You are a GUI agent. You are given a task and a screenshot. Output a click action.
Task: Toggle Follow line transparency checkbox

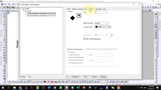pos(84,39)
